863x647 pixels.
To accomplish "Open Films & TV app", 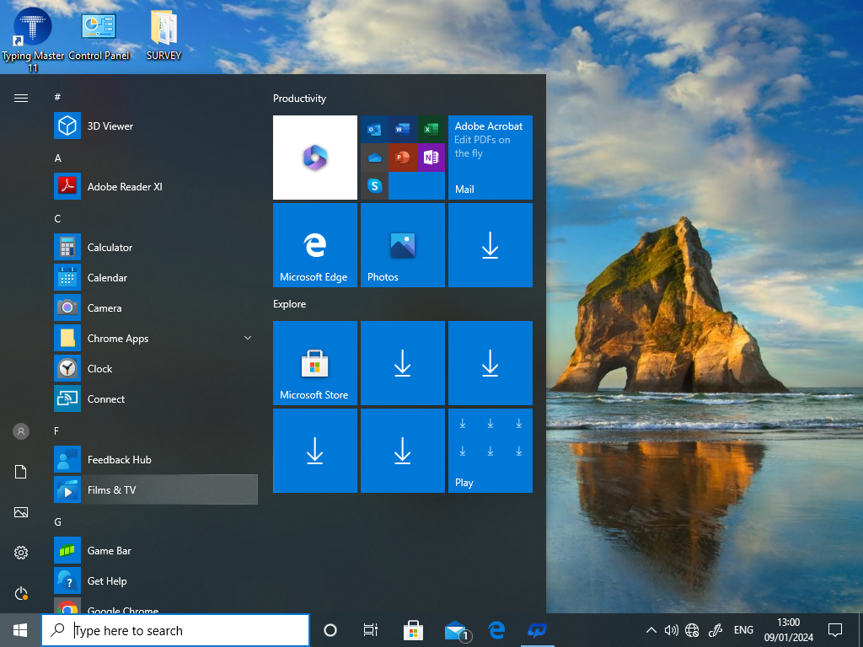I will [x=111, y=490].
